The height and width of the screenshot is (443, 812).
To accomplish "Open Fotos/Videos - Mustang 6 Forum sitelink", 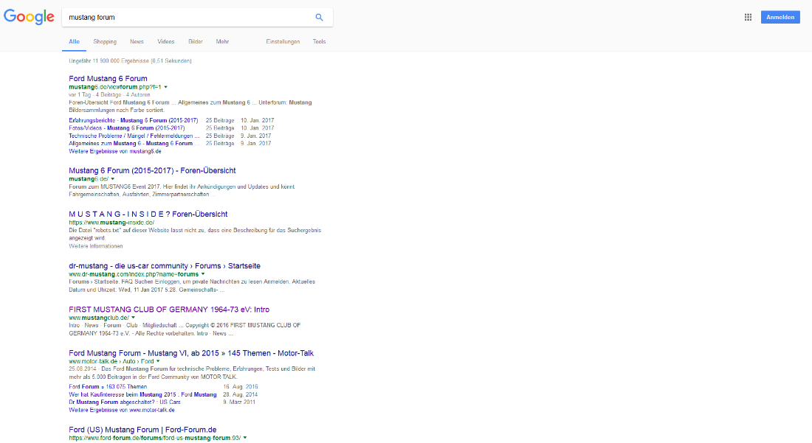I will [126, 128].
